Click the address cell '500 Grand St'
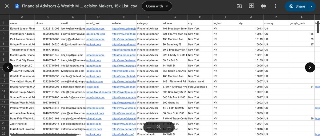The height and width of the screenshot is (136, 320). click(x=175, y=102)
